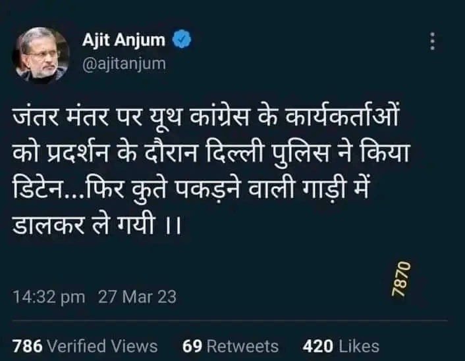The height and width of the screenshot is (361, 465).
Task: Click the tweet line mentioning दिल्ली पुलिस
Action: coord(211,153)
